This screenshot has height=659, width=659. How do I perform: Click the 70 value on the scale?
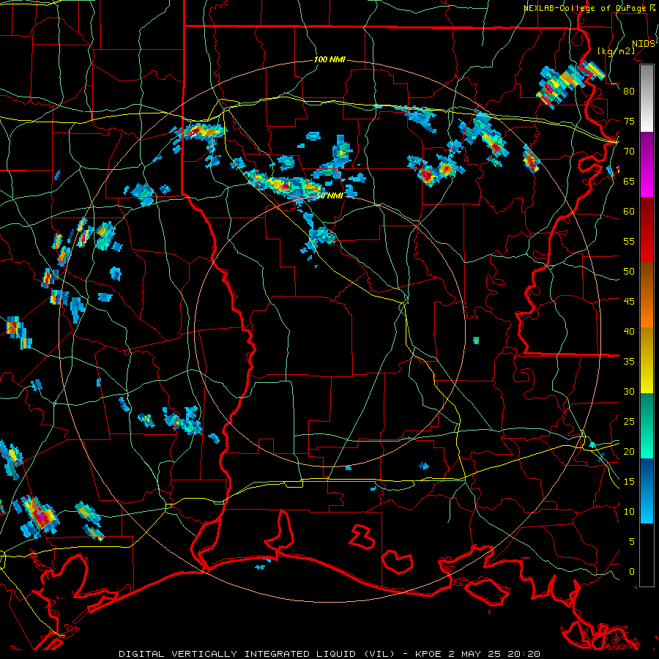tap(629, 152)
